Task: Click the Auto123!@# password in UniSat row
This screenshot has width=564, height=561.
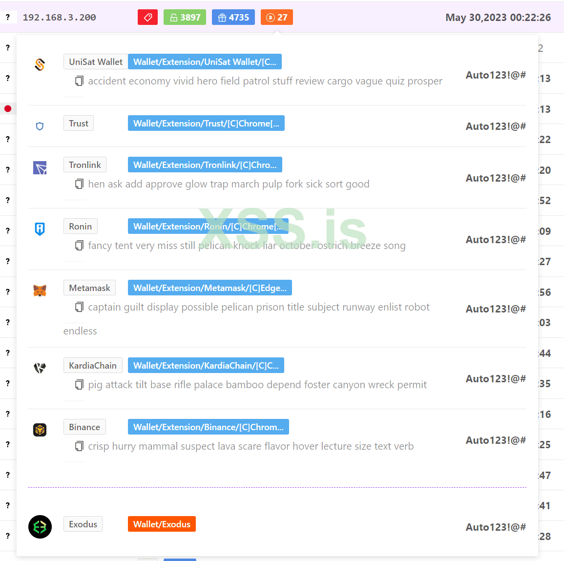Action: (496, 75)
